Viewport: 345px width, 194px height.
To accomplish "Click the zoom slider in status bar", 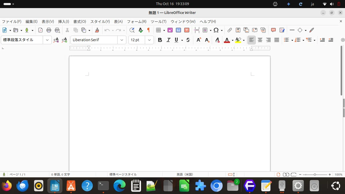I will point(315,174).
